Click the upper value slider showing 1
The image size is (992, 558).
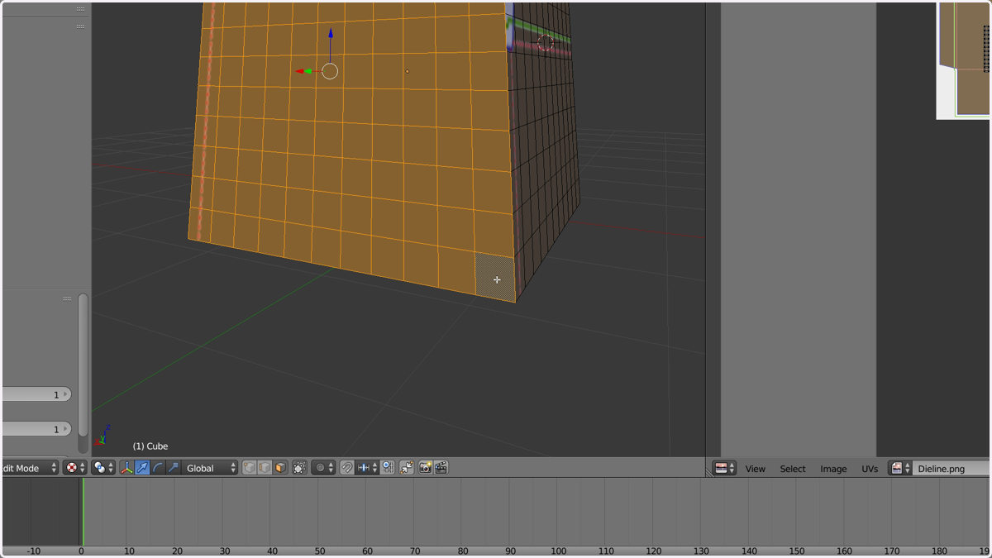point(36,394)
